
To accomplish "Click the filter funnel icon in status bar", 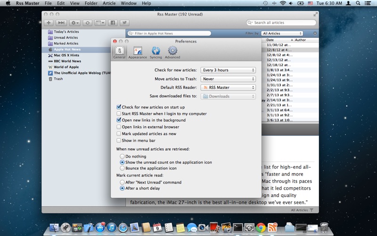I will click(x=311, y=210).
